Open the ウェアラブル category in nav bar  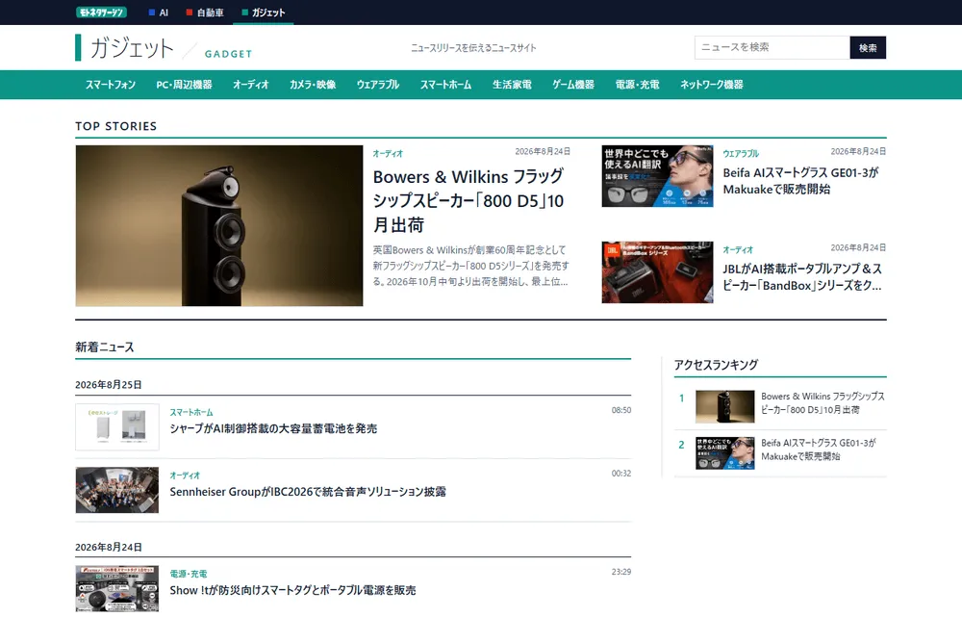[x=378, y=85]
